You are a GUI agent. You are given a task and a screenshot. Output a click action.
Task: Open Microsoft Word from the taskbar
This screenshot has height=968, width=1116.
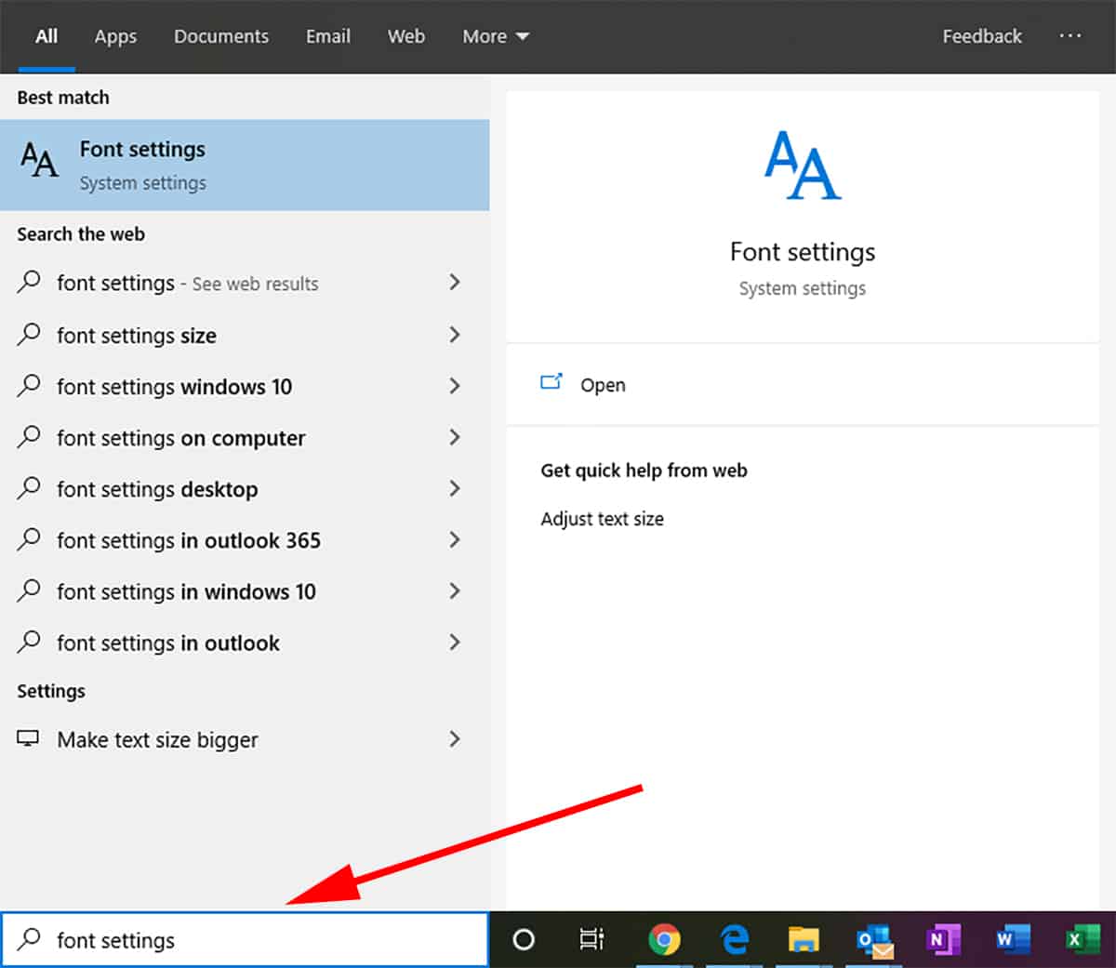click(x=1012, y=939)
